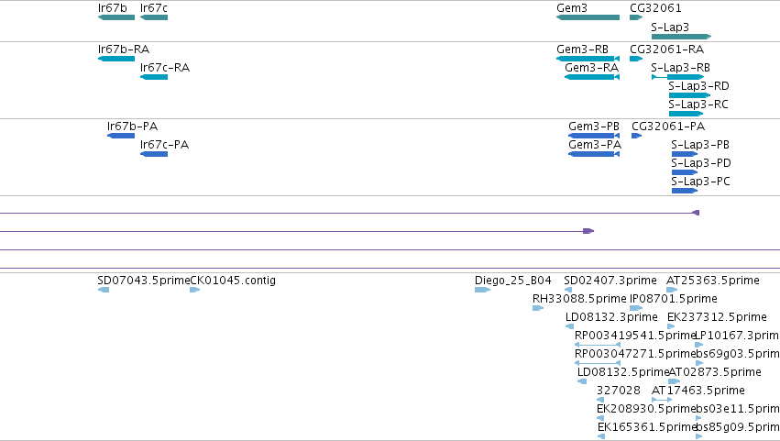
Task: Click EST LD08132.5prime
Action: [582, 381]
